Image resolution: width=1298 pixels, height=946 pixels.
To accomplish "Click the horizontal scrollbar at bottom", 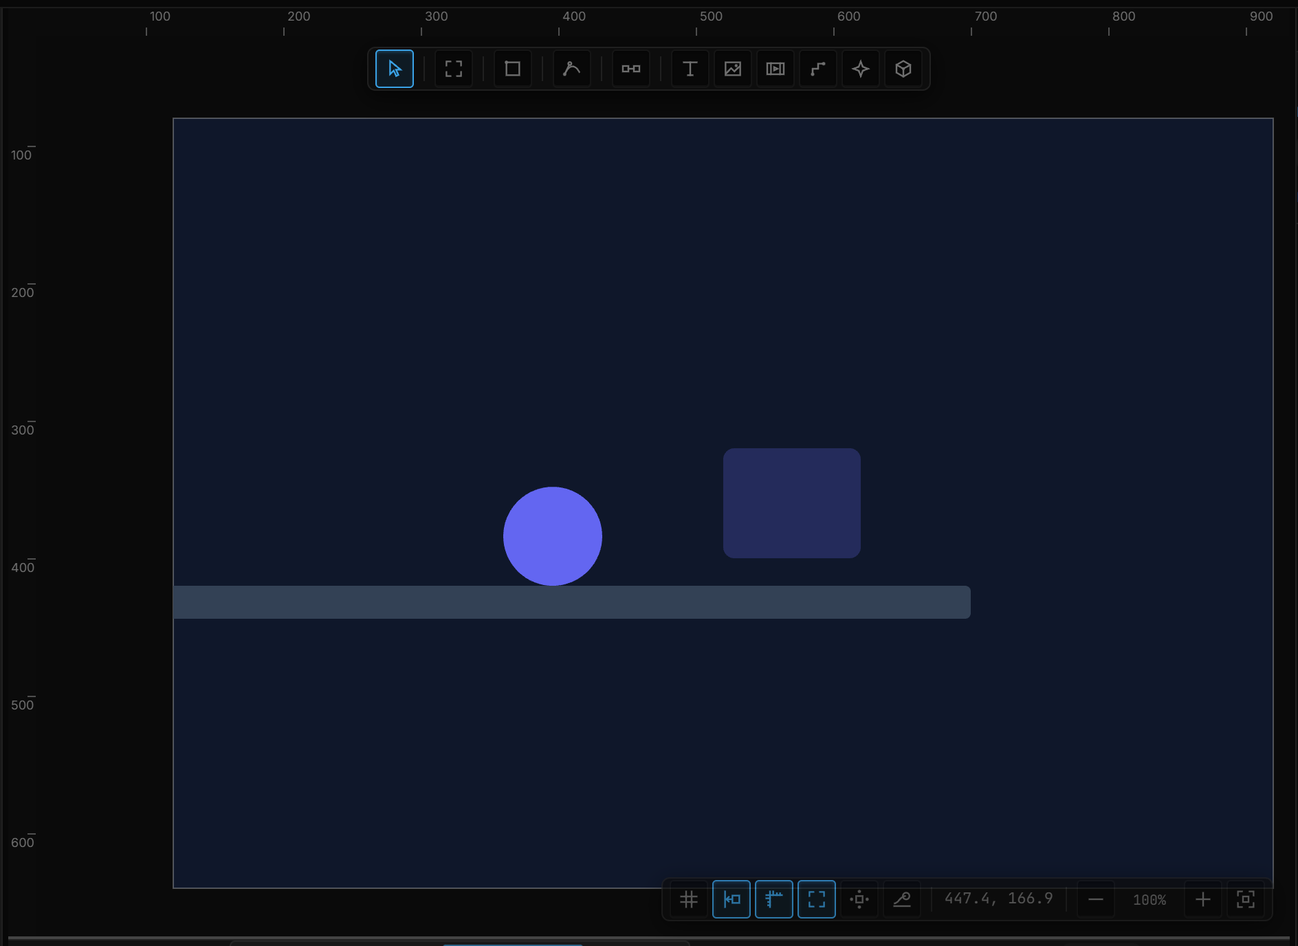I will click(649, 938).
